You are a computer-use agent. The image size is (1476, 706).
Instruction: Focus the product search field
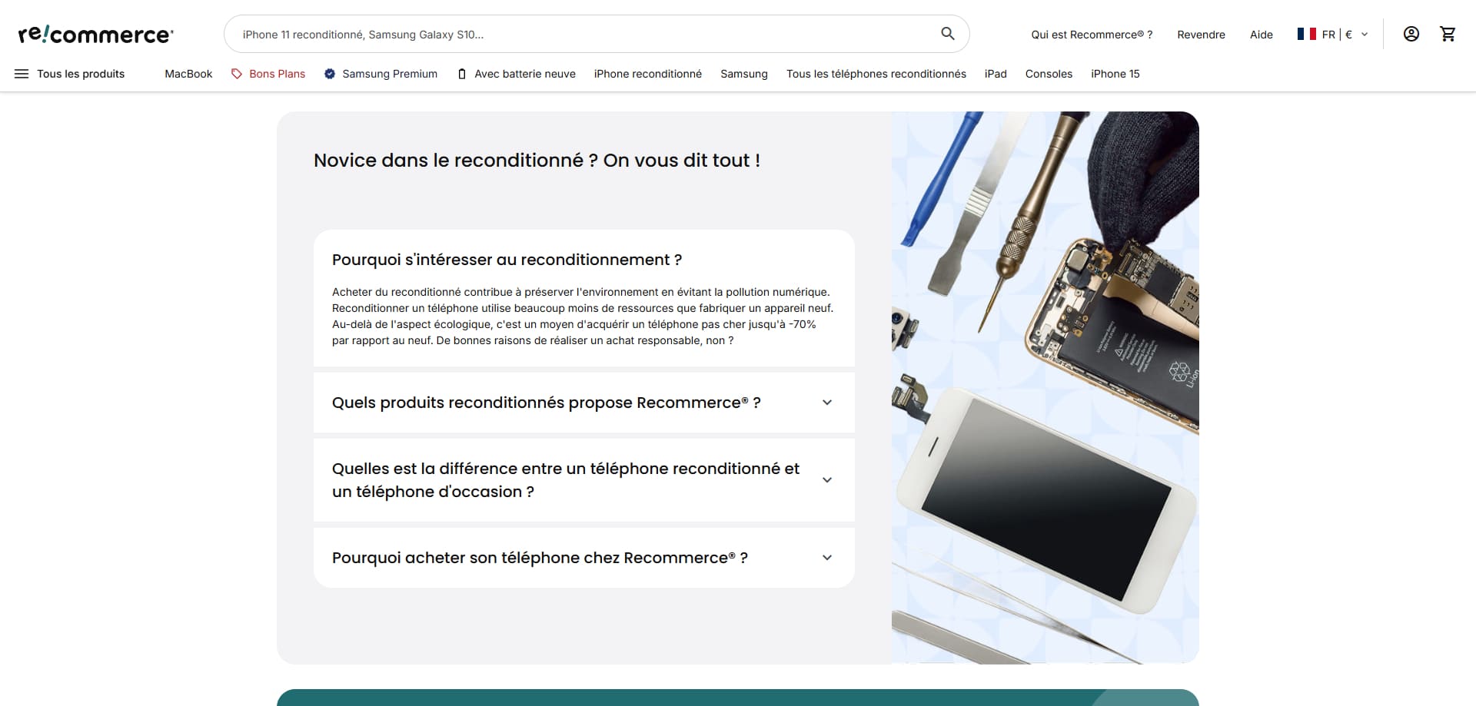[x=597, y=34]
